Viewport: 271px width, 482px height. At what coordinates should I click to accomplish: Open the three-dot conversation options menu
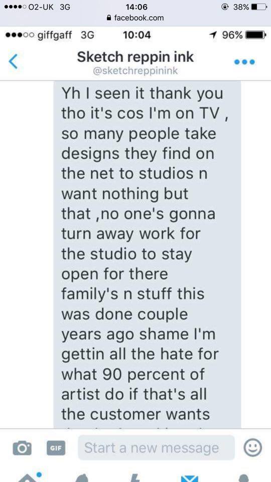coord(244,62)
